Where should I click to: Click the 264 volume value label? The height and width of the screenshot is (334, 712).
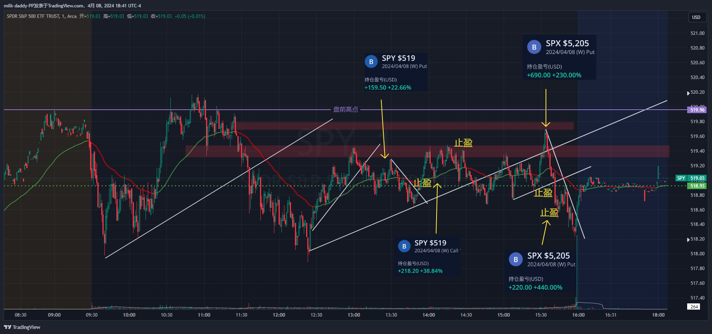694,307
